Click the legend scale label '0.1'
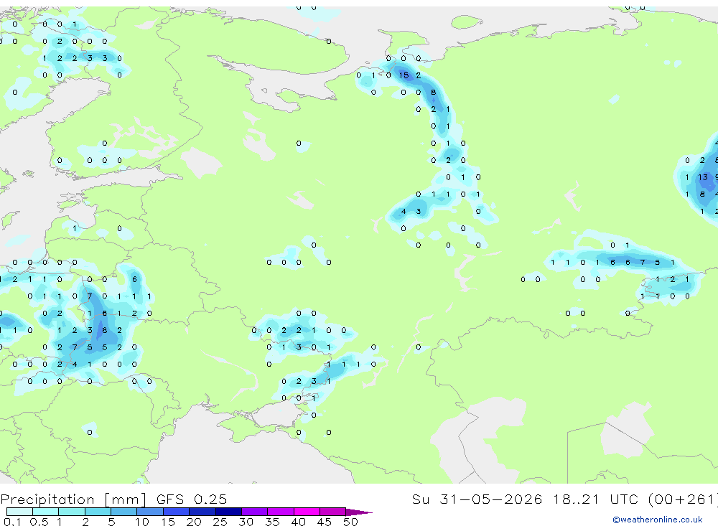Screen dimensions: 718x526 click(12, 522)
